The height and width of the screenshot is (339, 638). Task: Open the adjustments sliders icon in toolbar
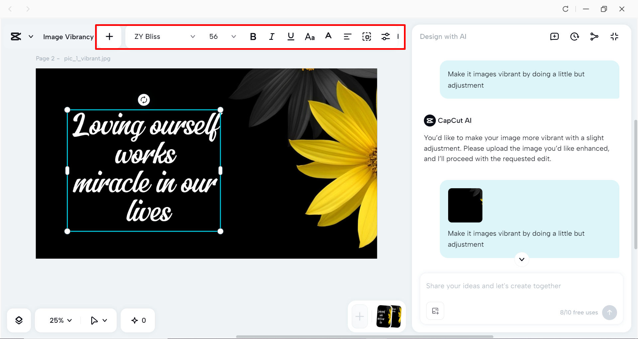[x=385, y=37]
